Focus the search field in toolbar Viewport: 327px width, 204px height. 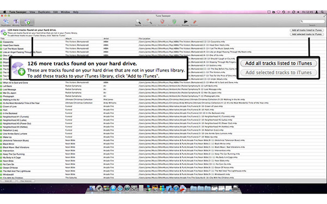point(312,21)
